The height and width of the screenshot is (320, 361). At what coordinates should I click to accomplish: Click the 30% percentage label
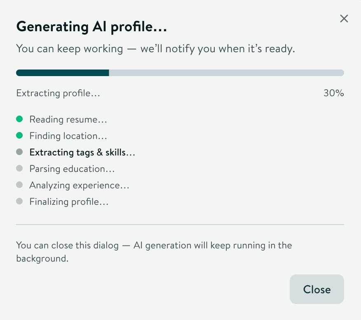333,93
